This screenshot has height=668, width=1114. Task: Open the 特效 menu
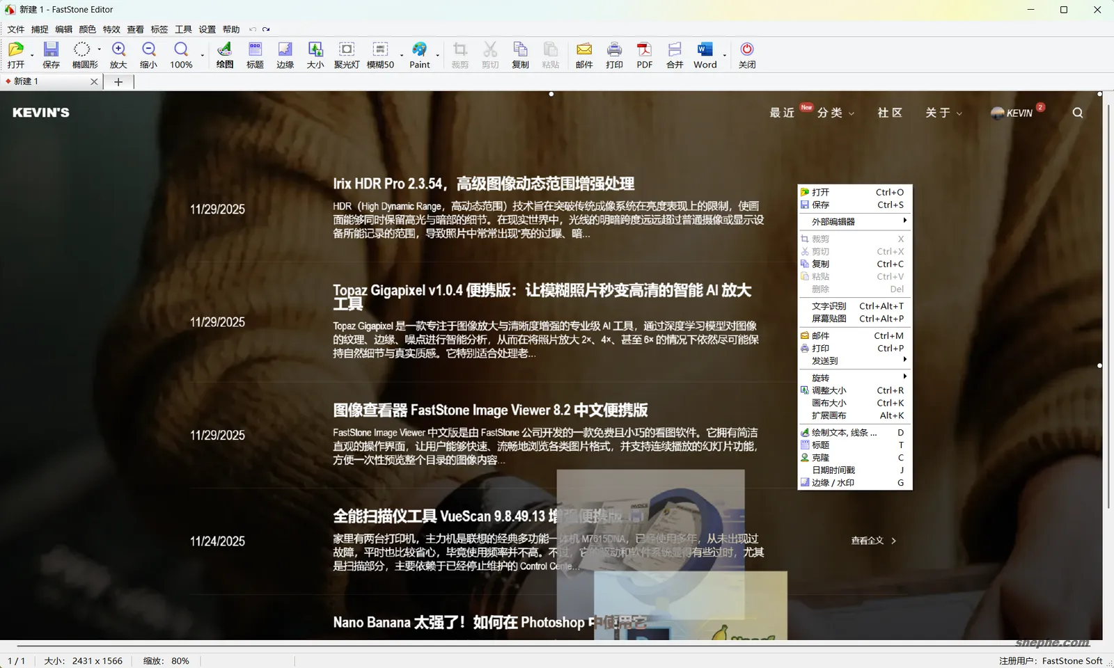(x=110, y=29)
